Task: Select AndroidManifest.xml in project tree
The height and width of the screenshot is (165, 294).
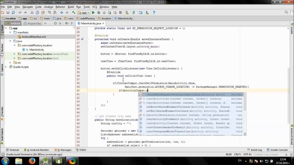Action: pos(34,37)
